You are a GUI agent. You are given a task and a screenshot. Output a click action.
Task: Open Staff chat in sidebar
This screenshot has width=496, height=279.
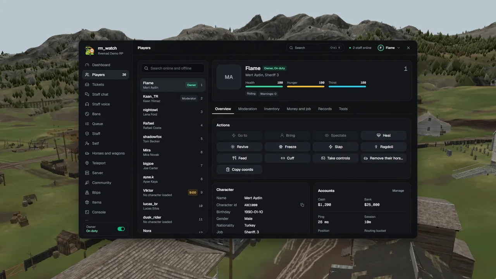point(105,94)
